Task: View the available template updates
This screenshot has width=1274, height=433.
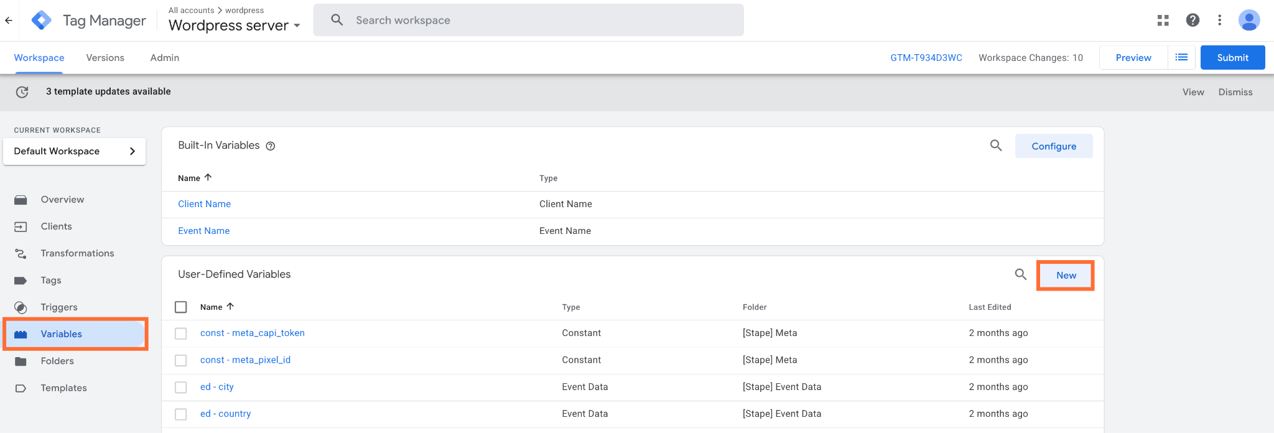Action: (1193, 92)
